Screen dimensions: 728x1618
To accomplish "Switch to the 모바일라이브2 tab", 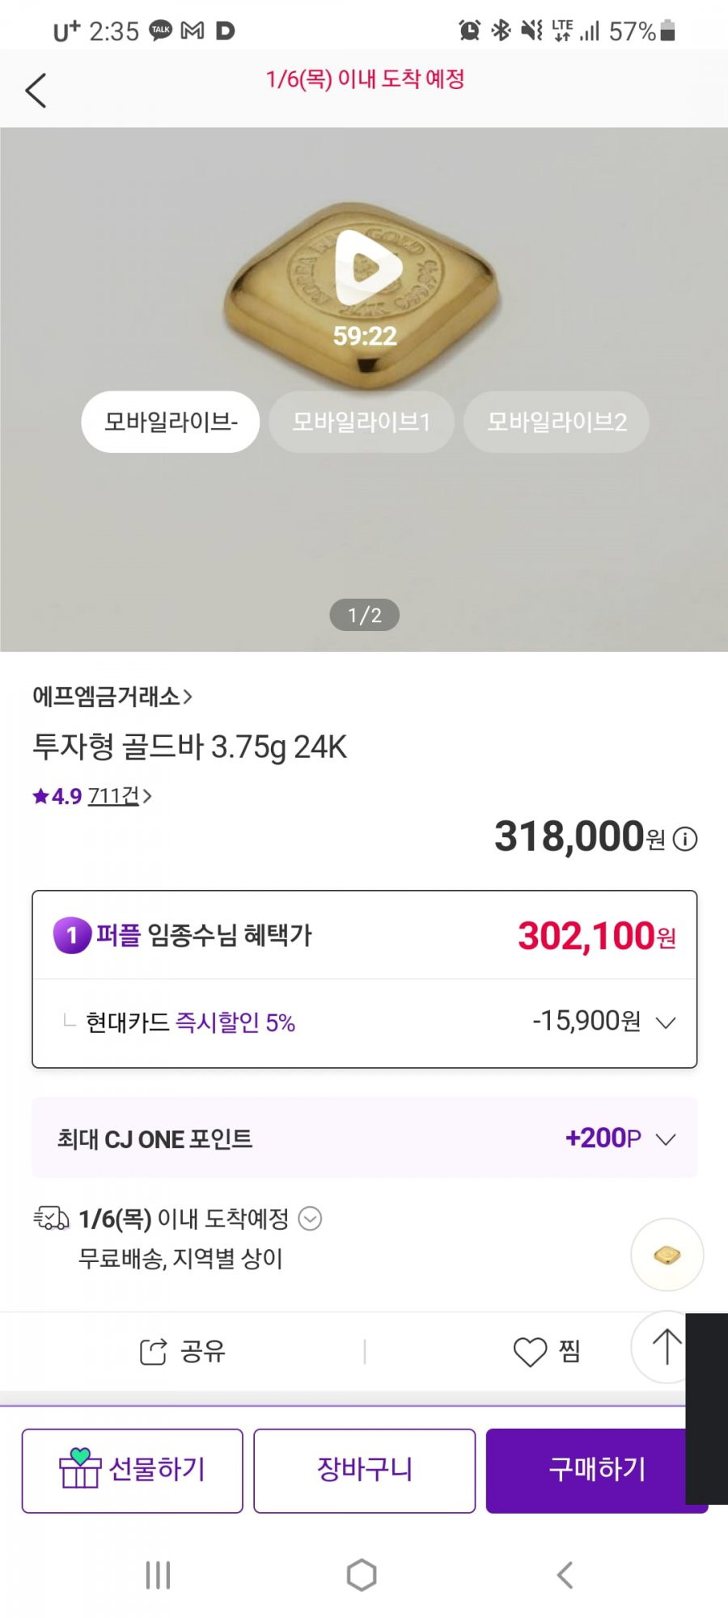I will 557,421.
